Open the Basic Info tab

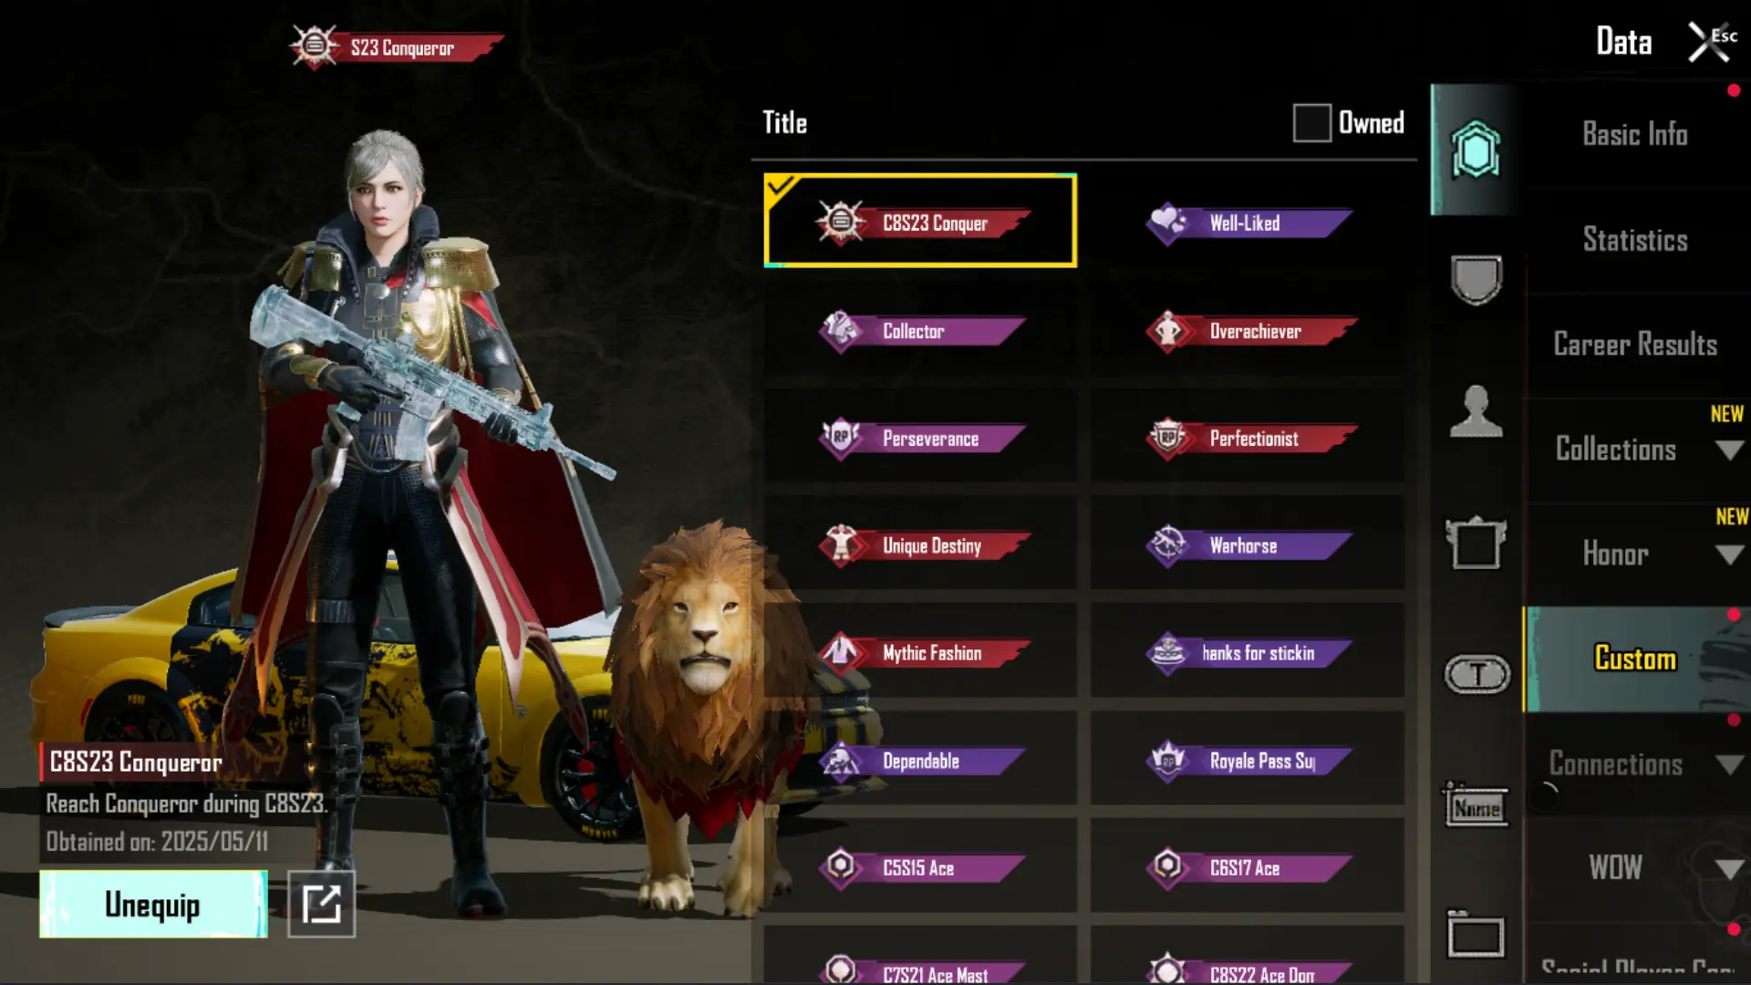tap(1635, 134)
